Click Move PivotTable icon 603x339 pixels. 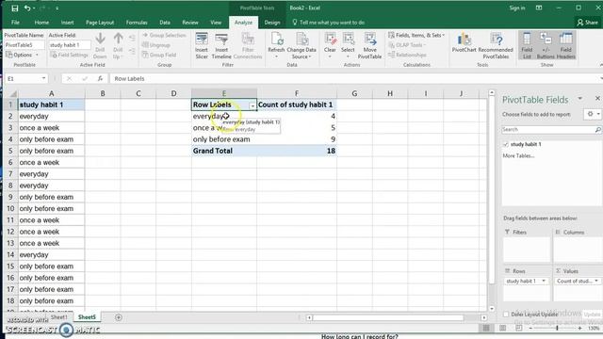[x=369, y=46]
